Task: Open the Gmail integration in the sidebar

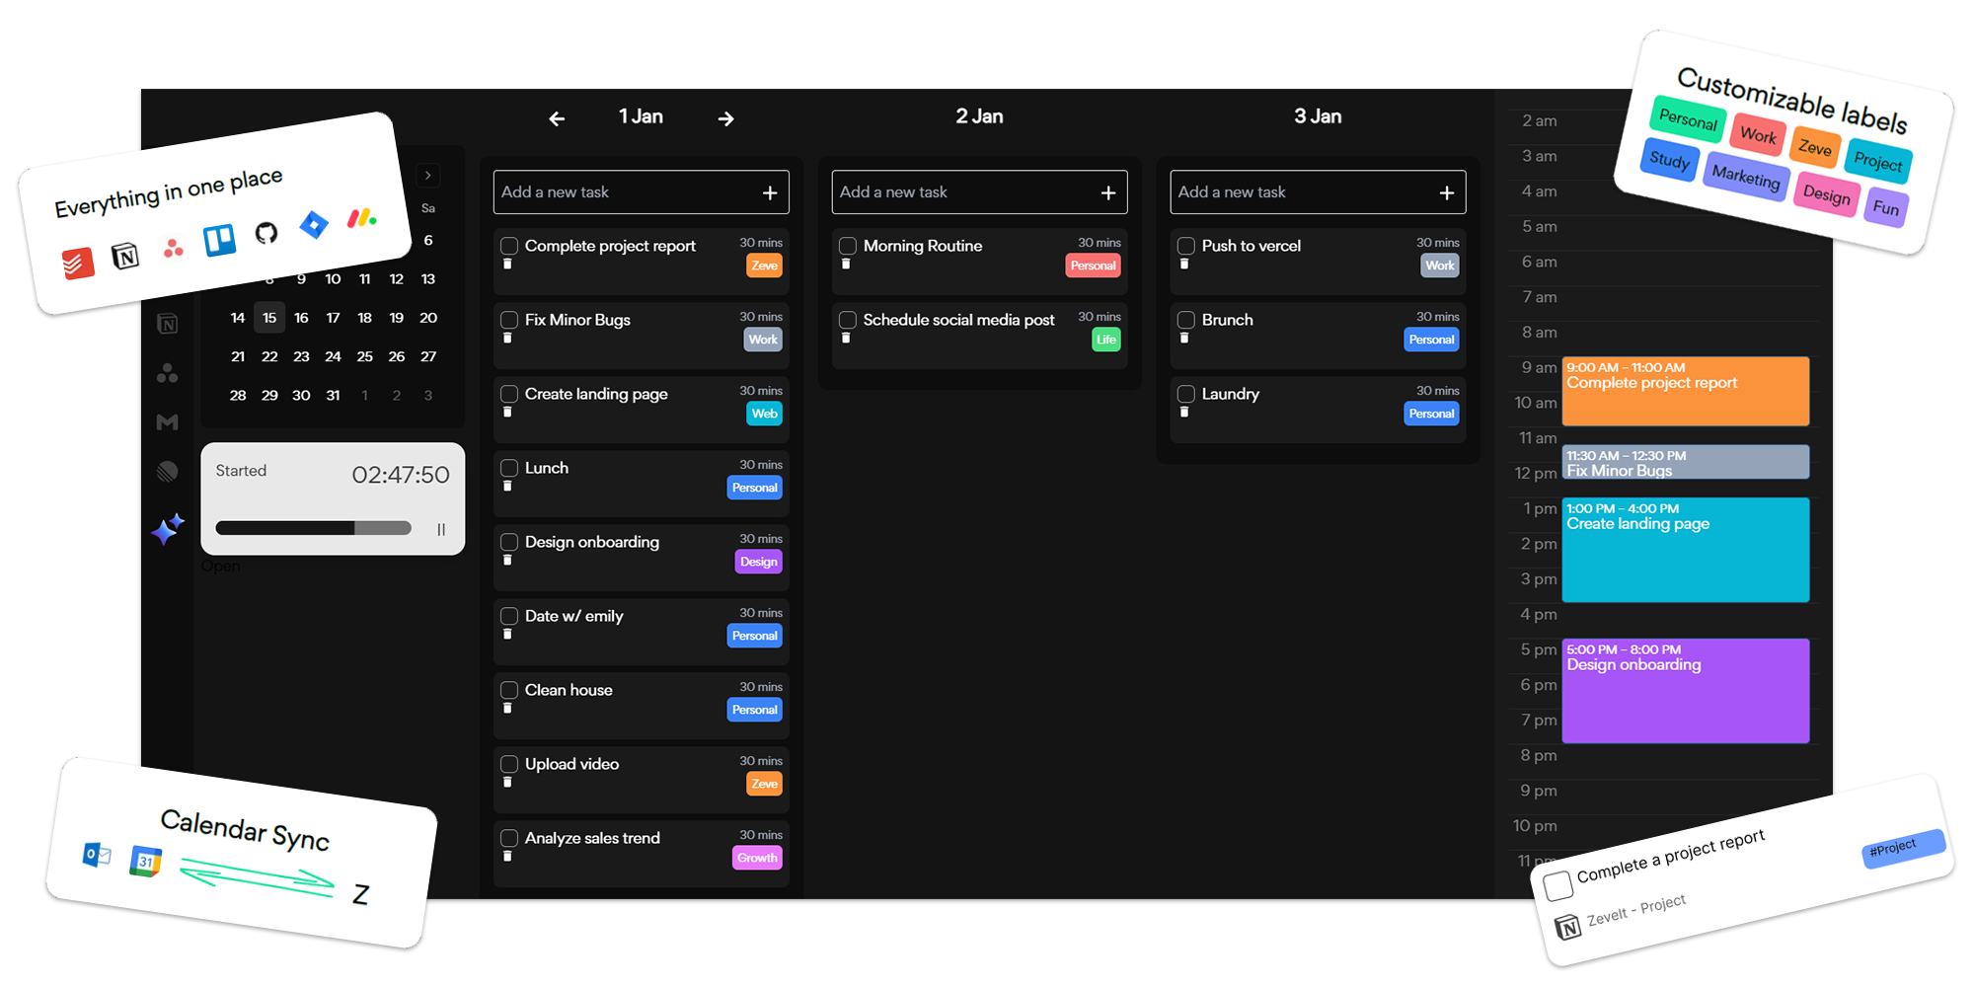Action: [168, 422]
